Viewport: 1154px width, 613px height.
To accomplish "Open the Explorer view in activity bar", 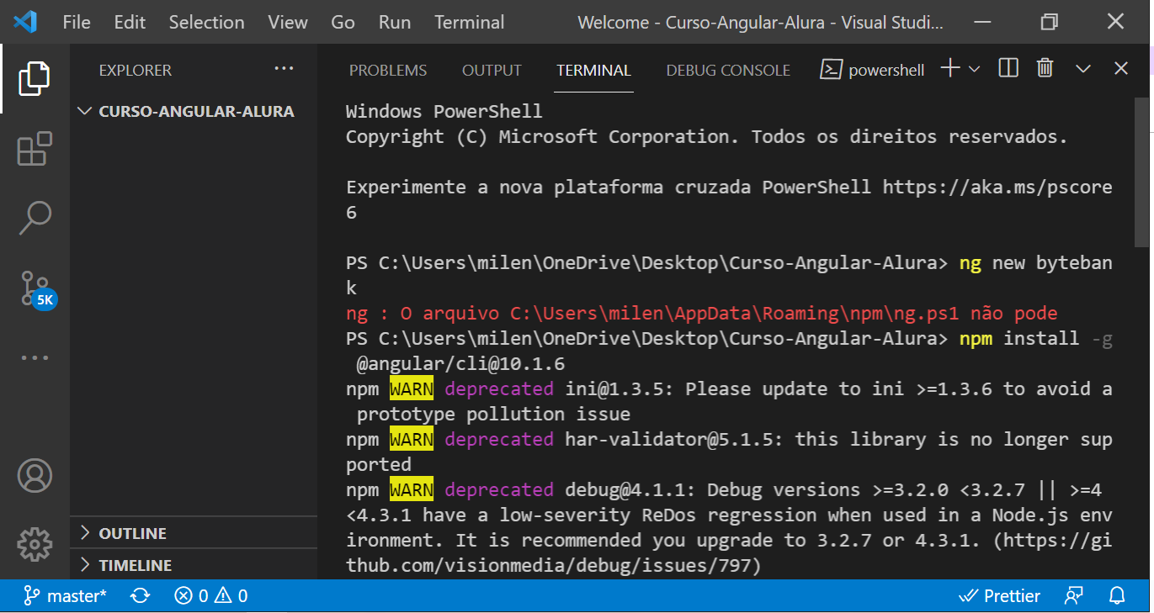I will [x=35, y=78].
